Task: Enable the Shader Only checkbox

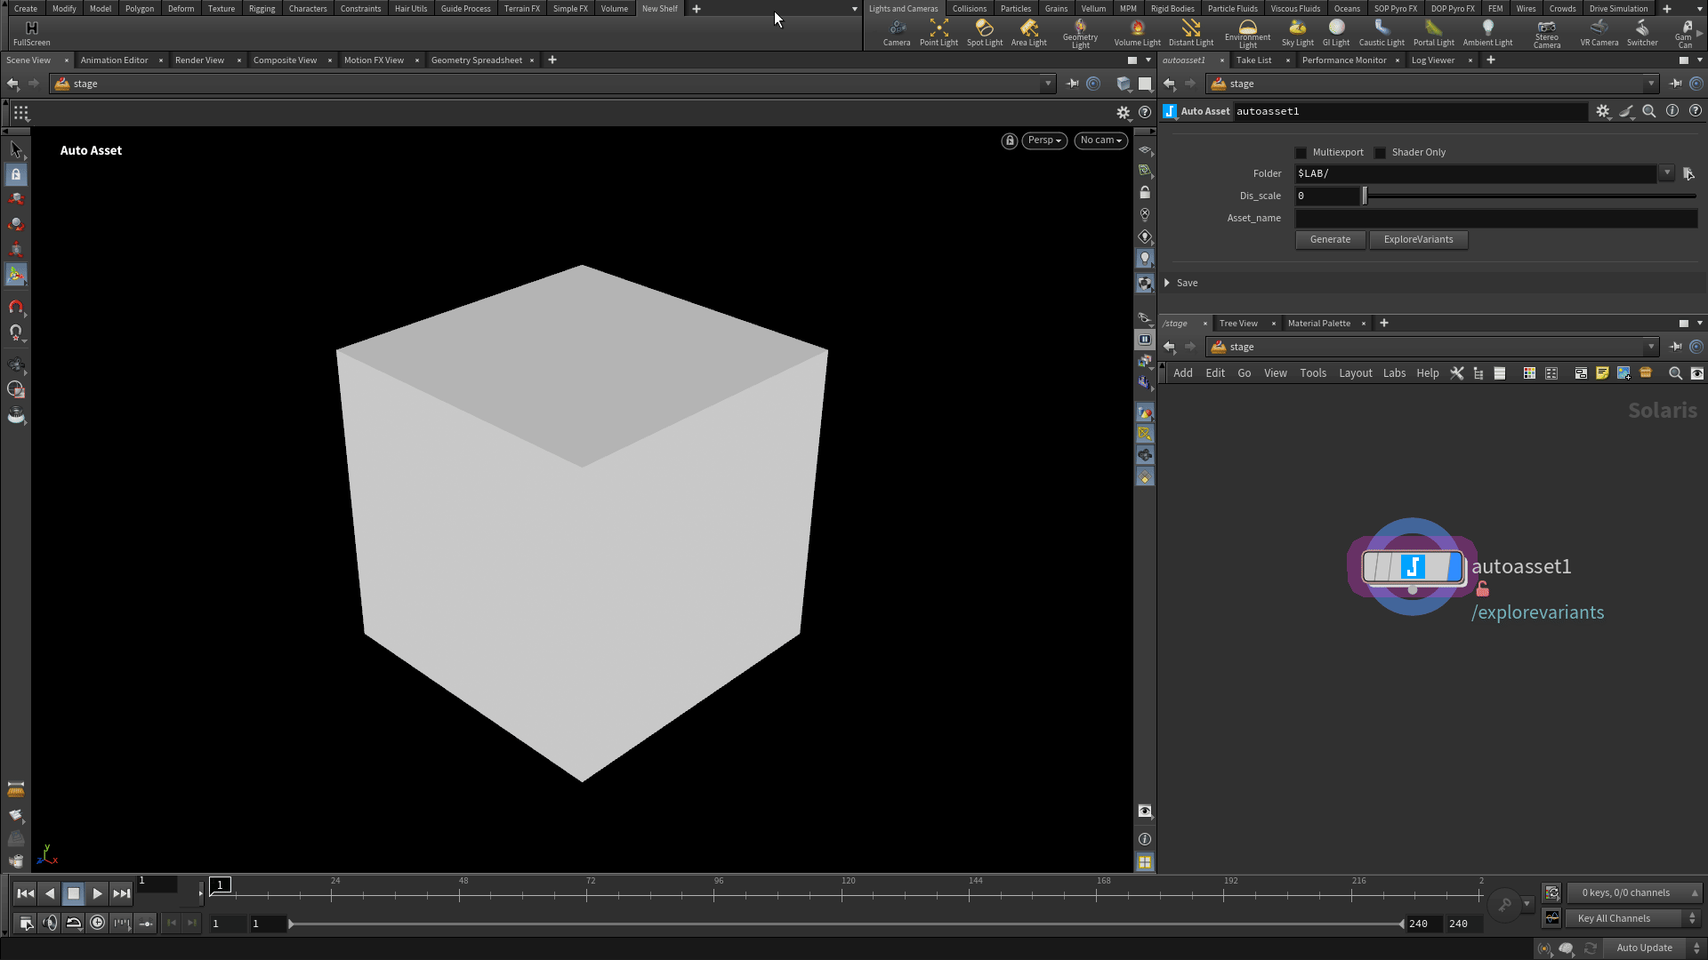Action: 1380,152
